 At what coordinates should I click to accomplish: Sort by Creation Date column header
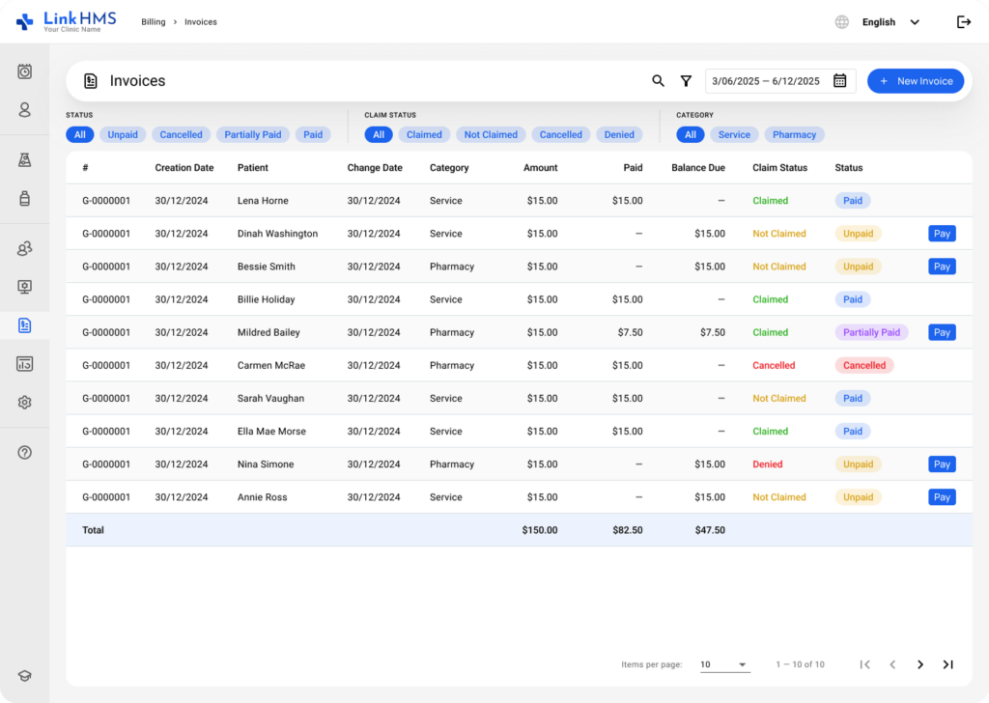click(184, 168)
